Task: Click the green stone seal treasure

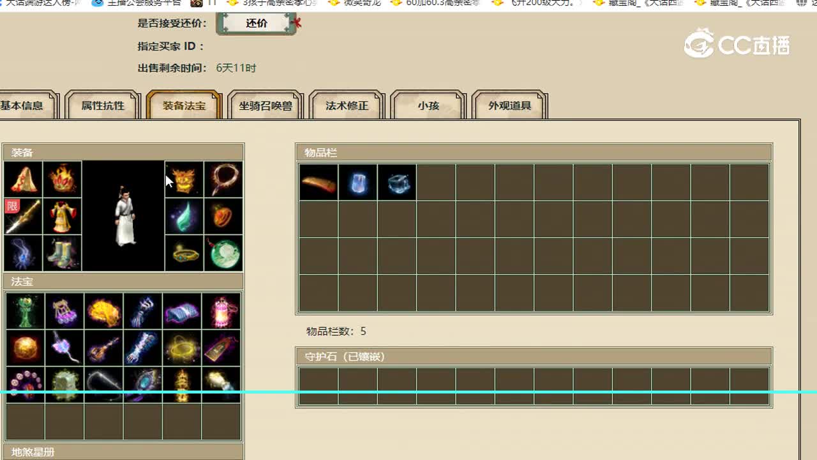Action: [x=64, y=385]
